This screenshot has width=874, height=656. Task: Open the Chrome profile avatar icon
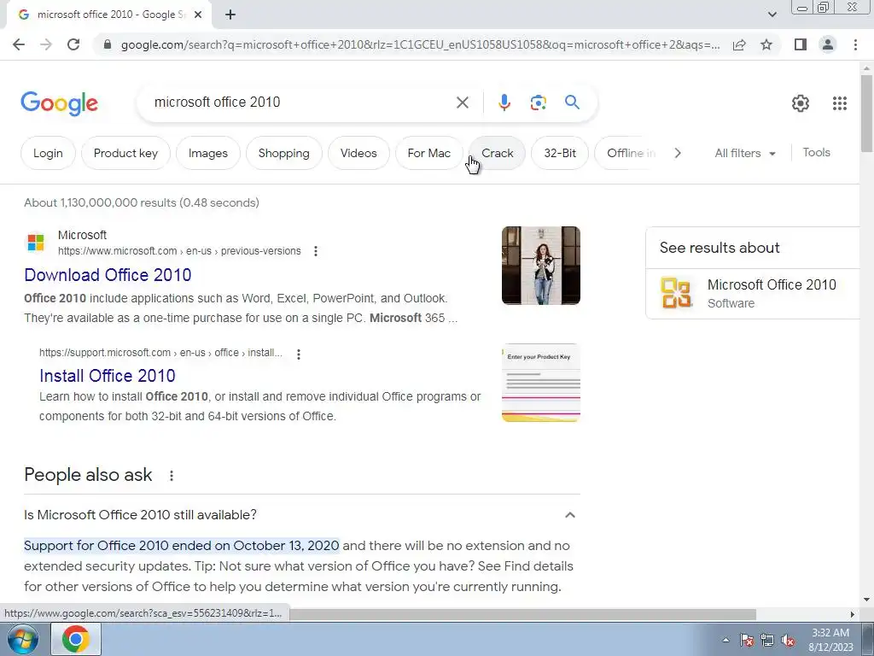point(828,44)
